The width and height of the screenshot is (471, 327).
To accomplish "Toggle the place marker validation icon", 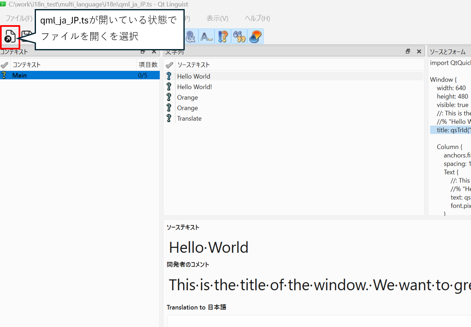I will pyautogui.click(x=255, y=37).
